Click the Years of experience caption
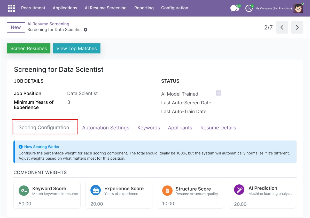 [121, 194]
